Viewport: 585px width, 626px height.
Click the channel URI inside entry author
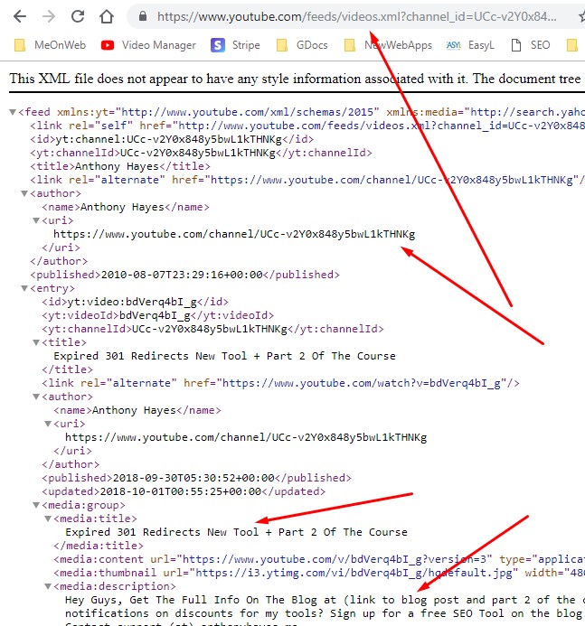[246, 437]
